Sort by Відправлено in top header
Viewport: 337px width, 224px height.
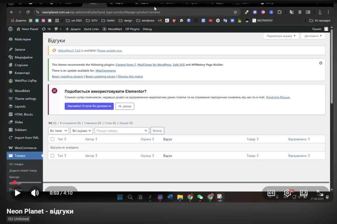(x=299, y=139)
